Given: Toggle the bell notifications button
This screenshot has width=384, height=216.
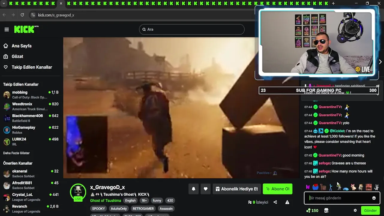Looking at the screenshot, I should pos(193,189).
